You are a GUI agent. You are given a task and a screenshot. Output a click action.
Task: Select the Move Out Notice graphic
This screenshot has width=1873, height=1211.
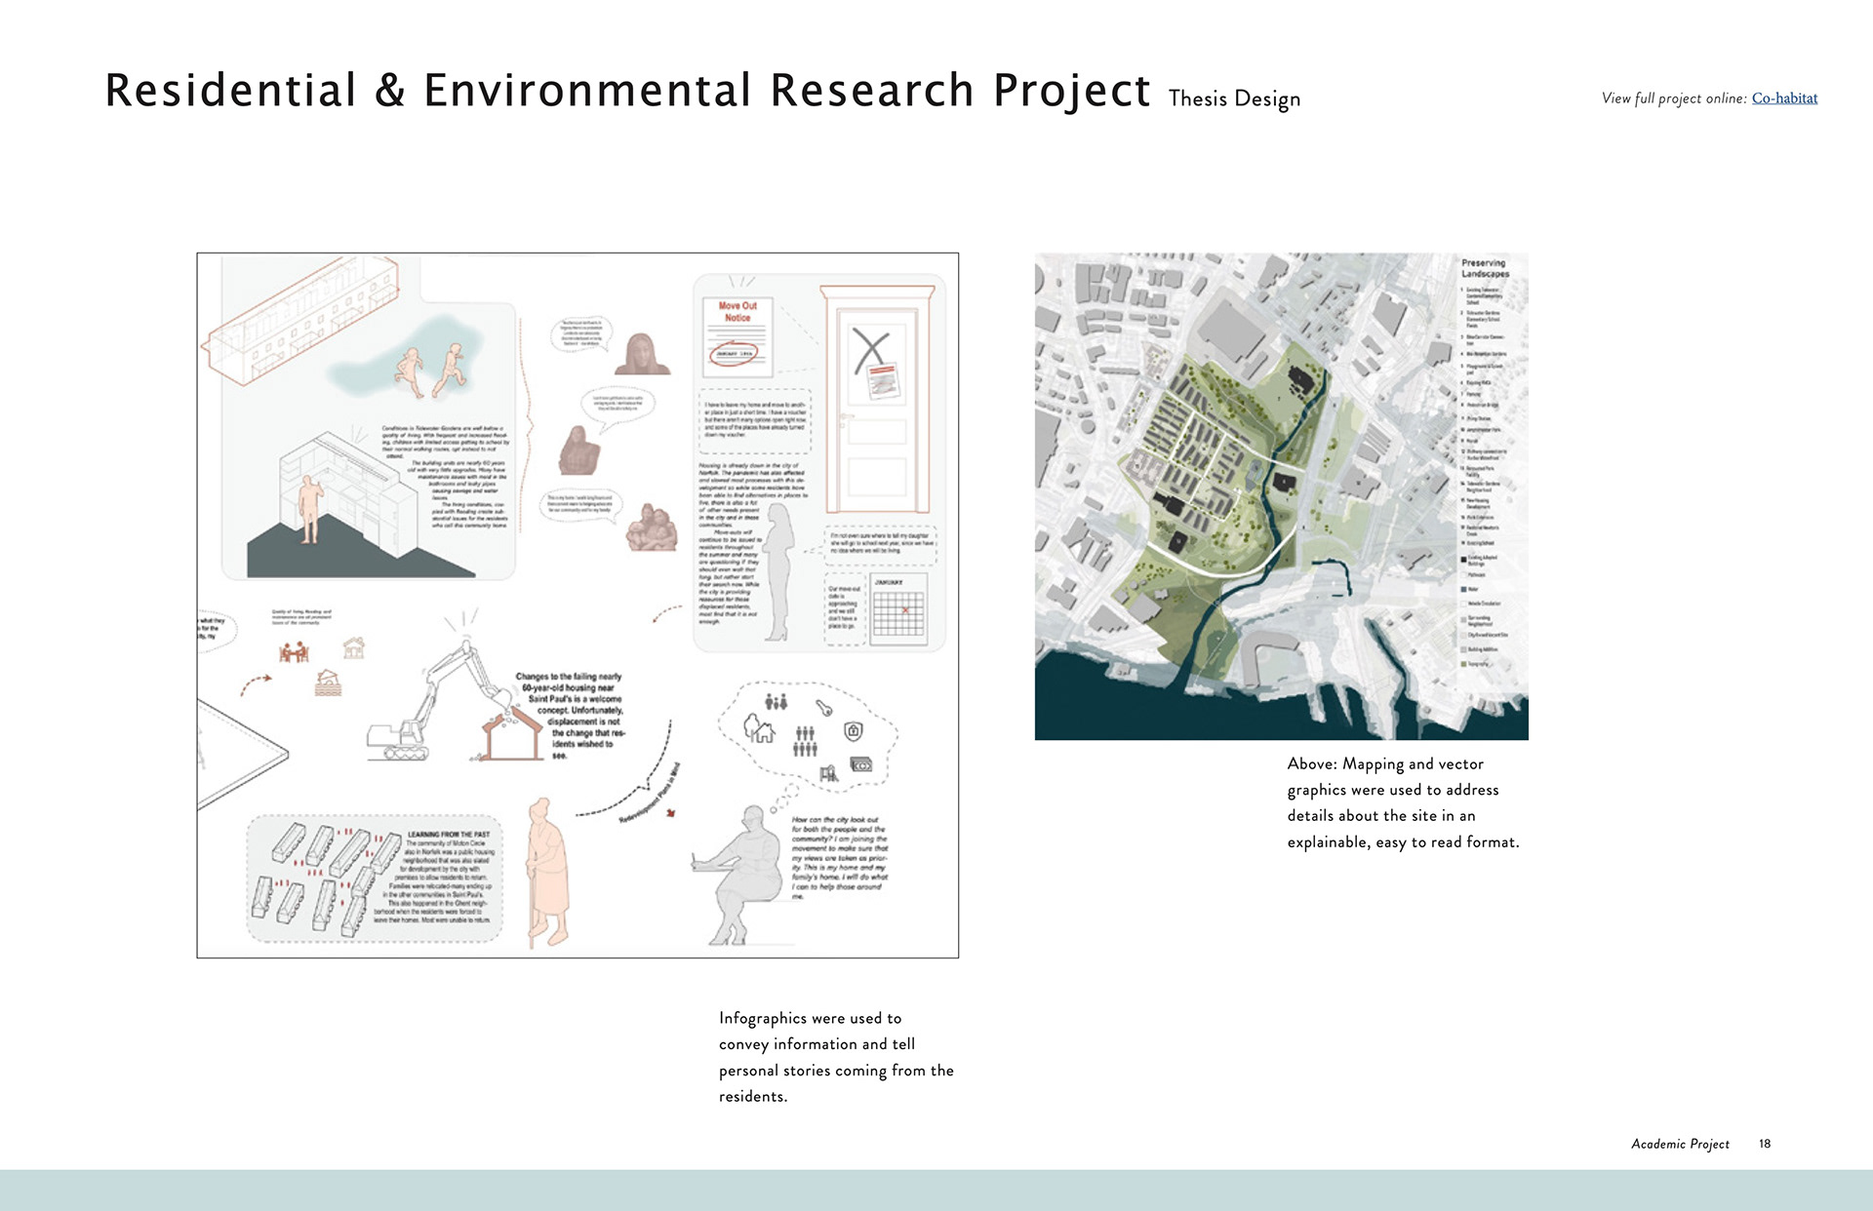[x=738, y=337]
